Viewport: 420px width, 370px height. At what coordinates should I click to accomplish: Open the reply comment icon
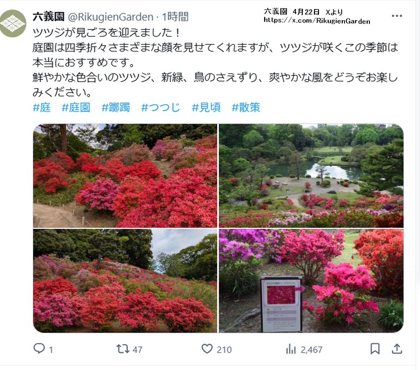(39, 349)
